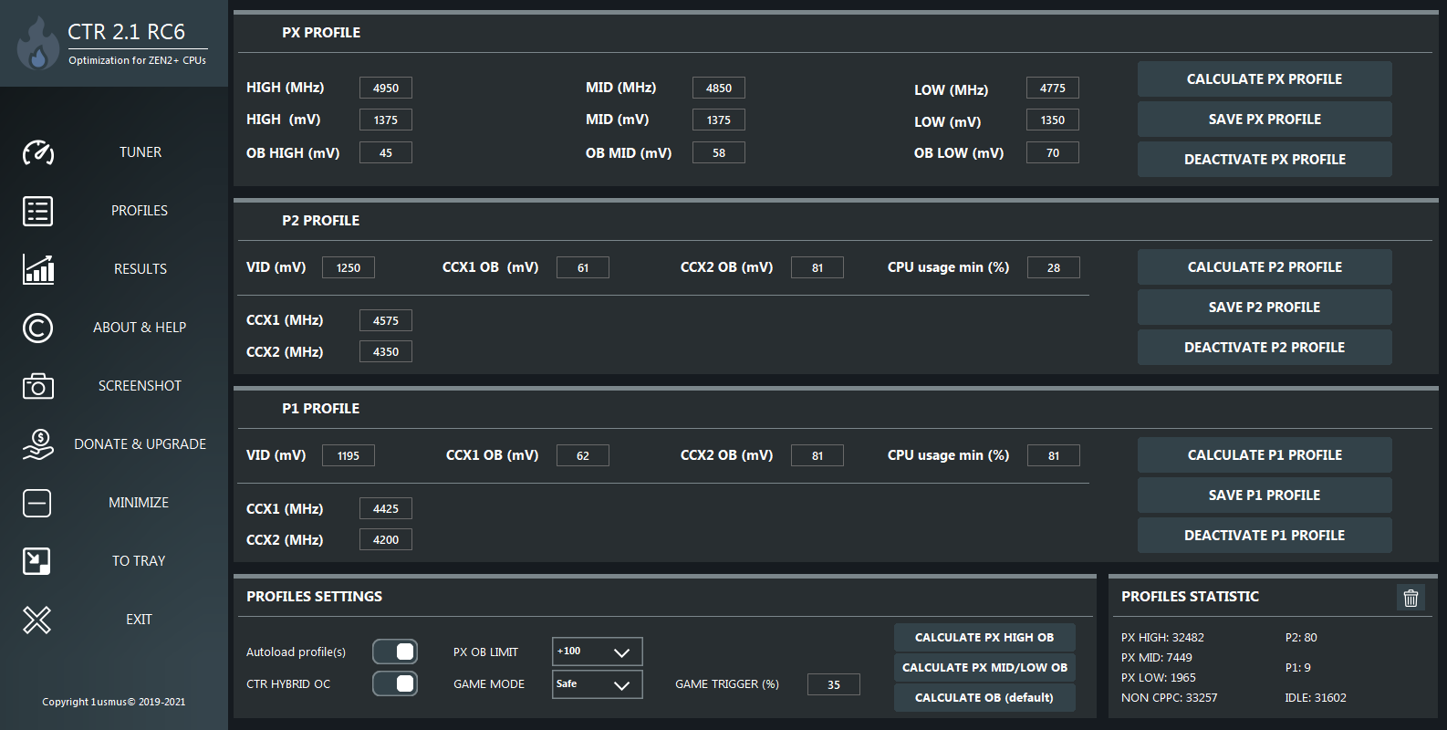Open the GAME MODE dropdown
Image resolution: width=1447 pixels, height=730 pixels.
[x=597, y=684]
